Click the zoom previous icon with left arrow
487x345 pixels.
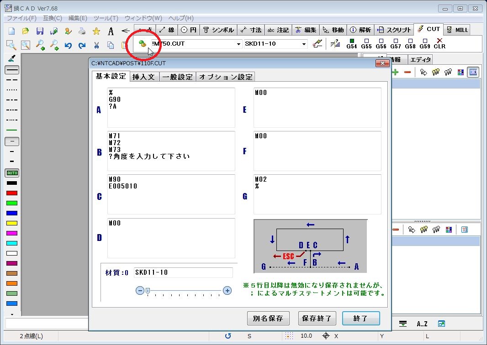pos(40,45)
